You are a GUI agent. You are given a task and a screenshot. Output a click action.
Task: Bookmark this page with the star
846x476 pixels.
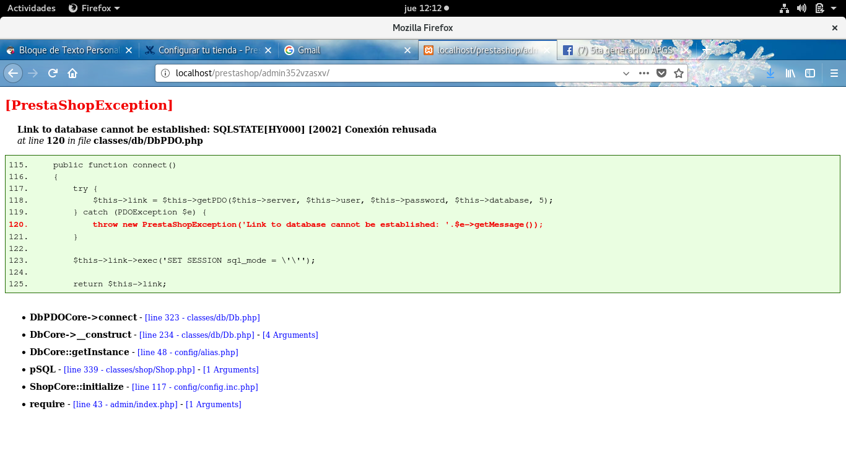click(679, 73)
